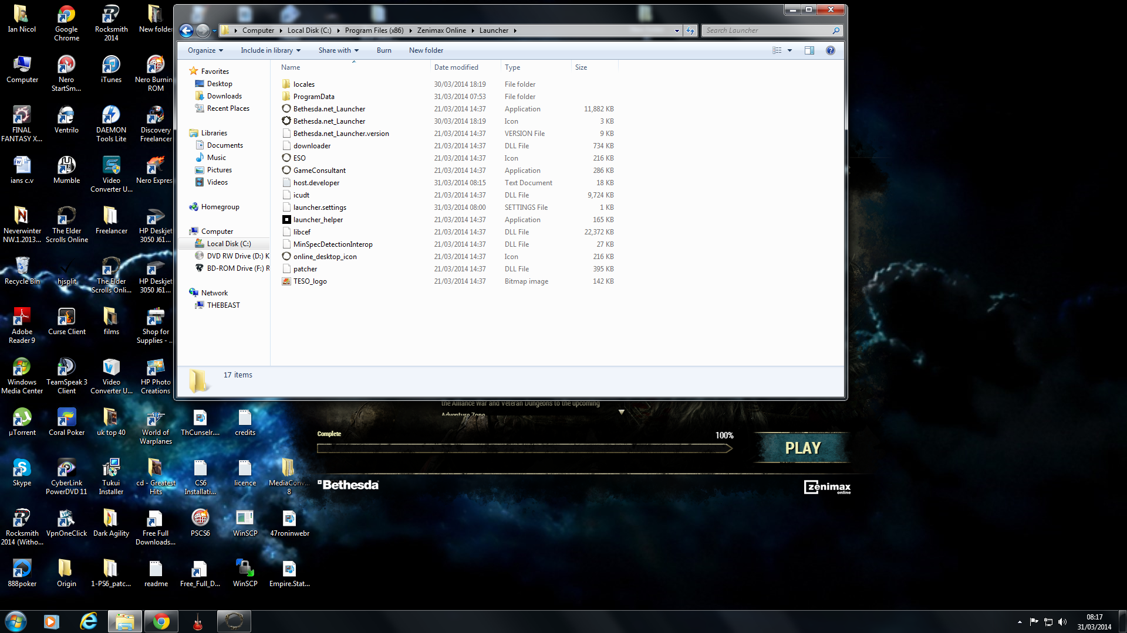Click the Explorer Back arrow button
This screenshot has height=633, width=1127.
pyautogui.click(x=187, y=30)
